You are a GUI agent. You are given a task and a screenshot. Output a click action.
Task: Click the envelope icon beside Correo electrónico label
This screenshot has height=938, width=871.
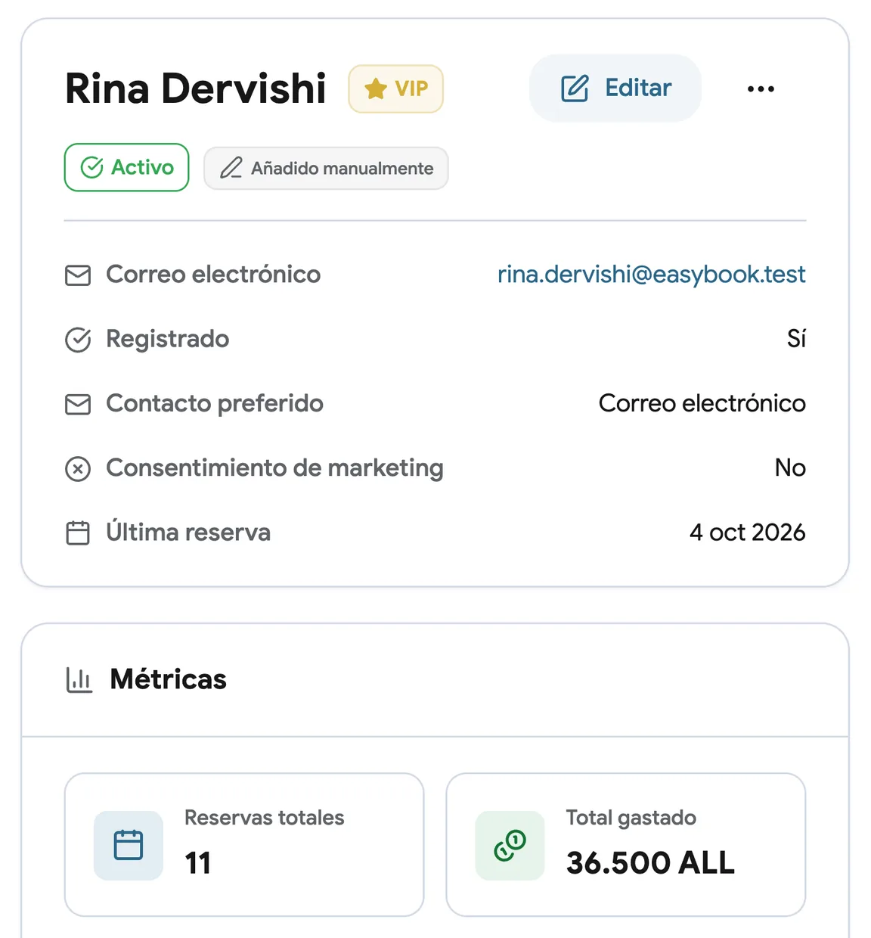(x=78, y=275)
